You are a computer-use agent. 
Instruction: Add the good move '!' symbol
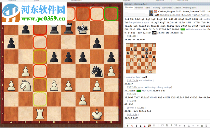[158, 126]
